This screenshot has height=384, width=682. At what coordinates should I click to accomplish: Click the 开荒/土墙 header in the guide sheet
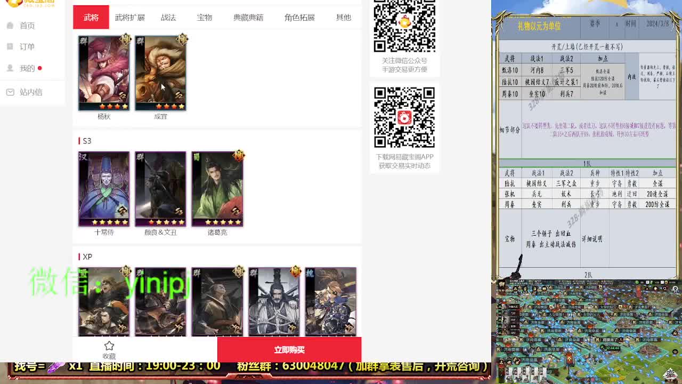click(587, 47)
